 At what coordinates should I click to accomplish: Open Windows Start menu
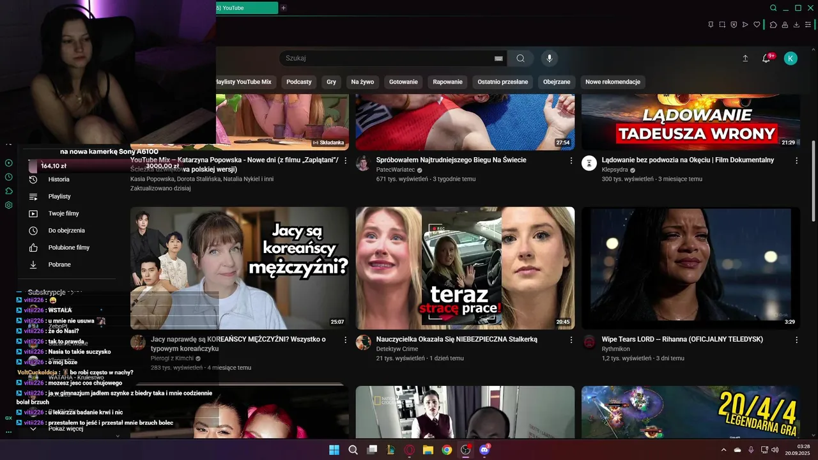coord(334,450)
